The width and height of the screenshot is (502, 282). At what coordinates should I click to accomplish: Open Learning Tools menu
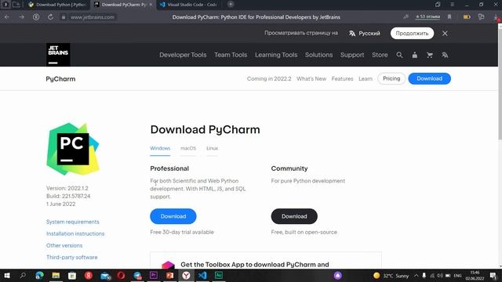[276, 55]
